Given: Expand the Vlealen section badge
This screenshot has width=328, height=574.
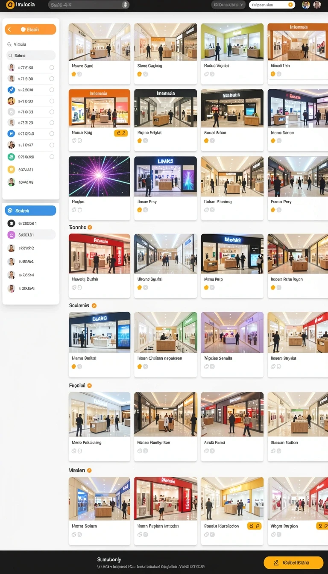Looking at the screenshot, I should coord(89,470).
